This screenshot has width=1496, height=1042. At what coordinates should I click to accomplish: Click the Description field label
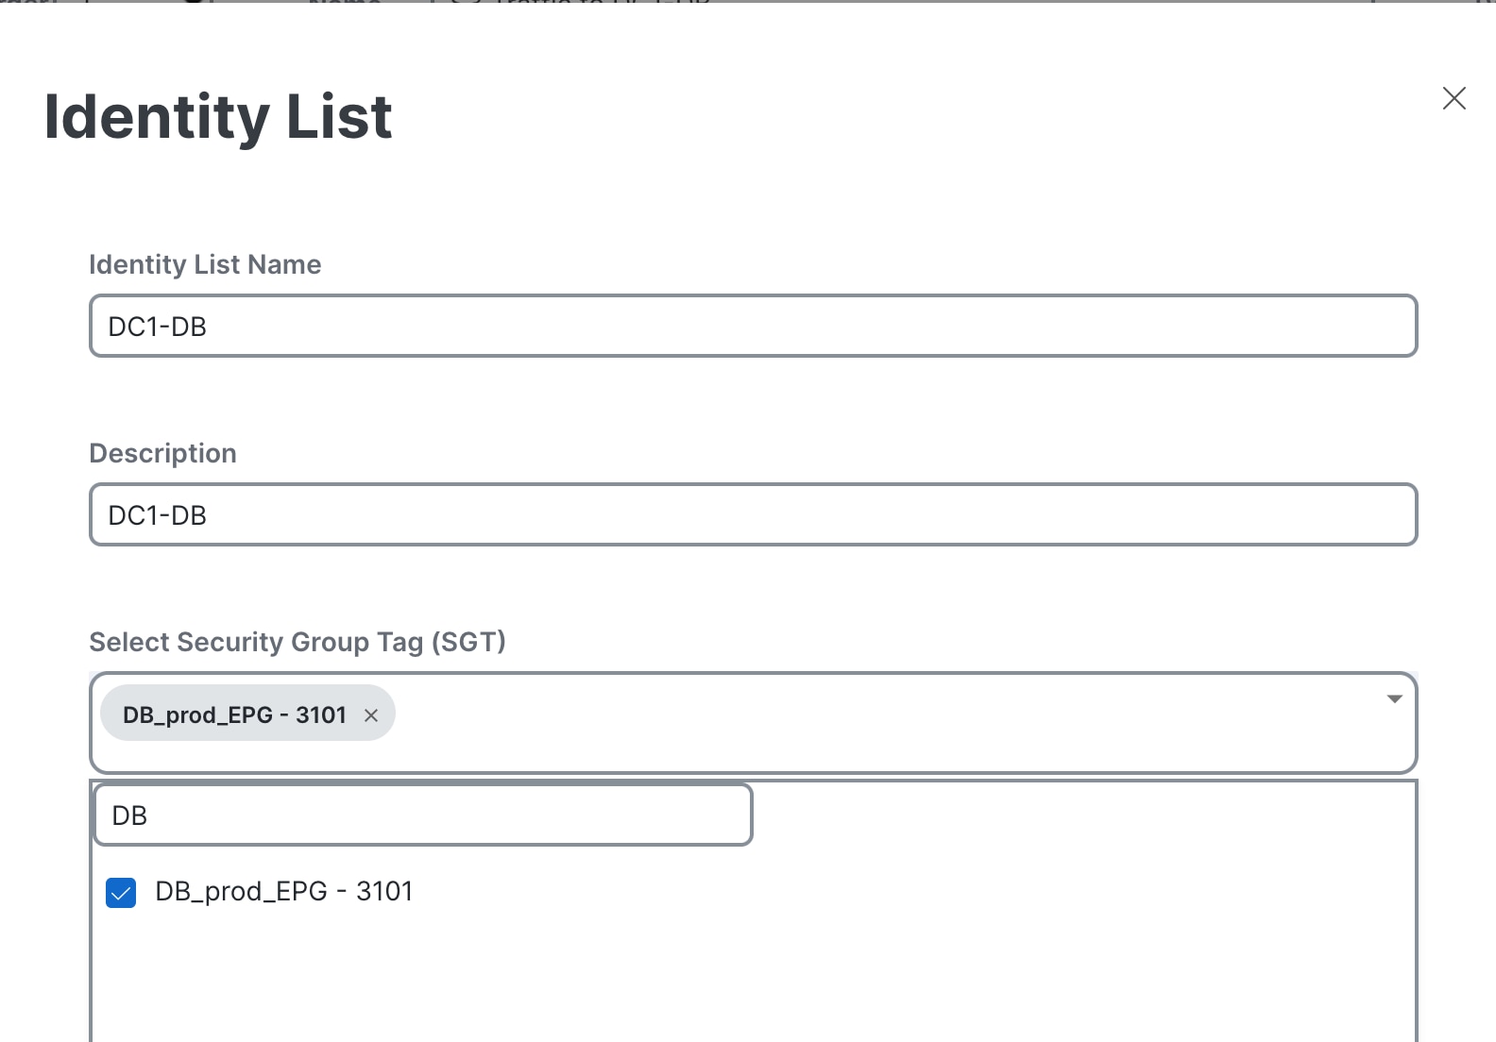(x=162, y=453)
